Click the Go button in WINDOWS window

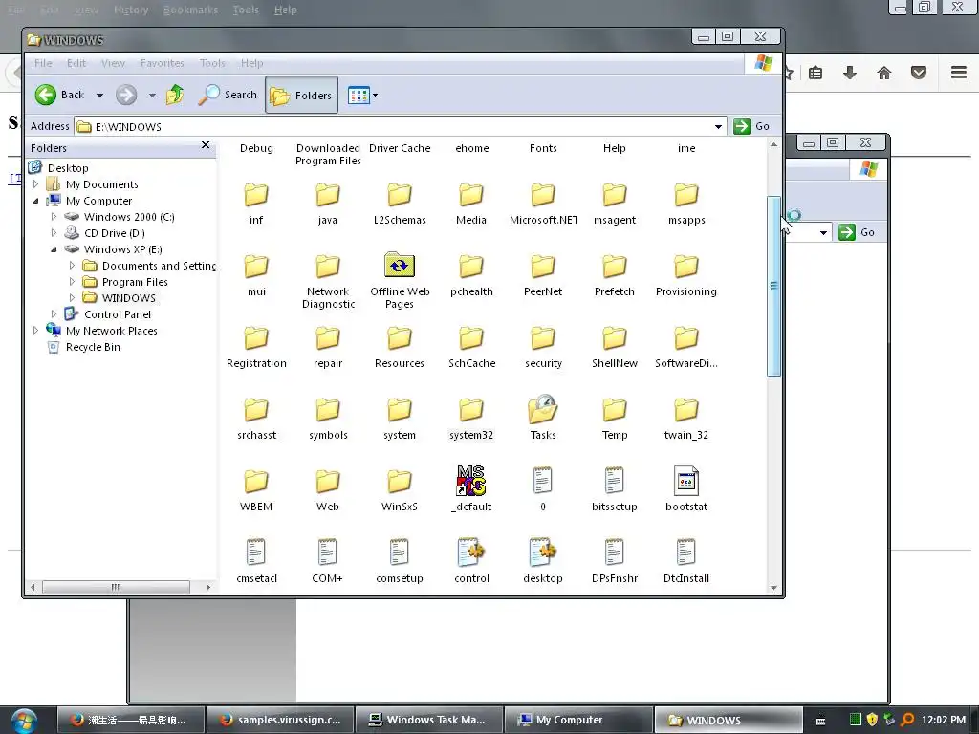752,126
